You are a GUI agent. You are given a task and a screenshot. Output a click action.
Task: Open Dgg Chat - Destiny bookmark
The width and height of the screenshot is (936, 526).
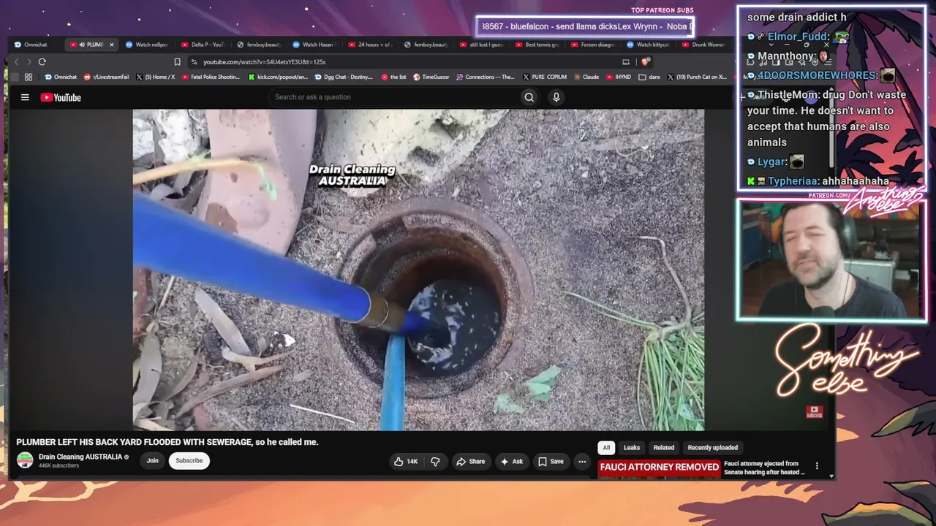click(344, 77)
